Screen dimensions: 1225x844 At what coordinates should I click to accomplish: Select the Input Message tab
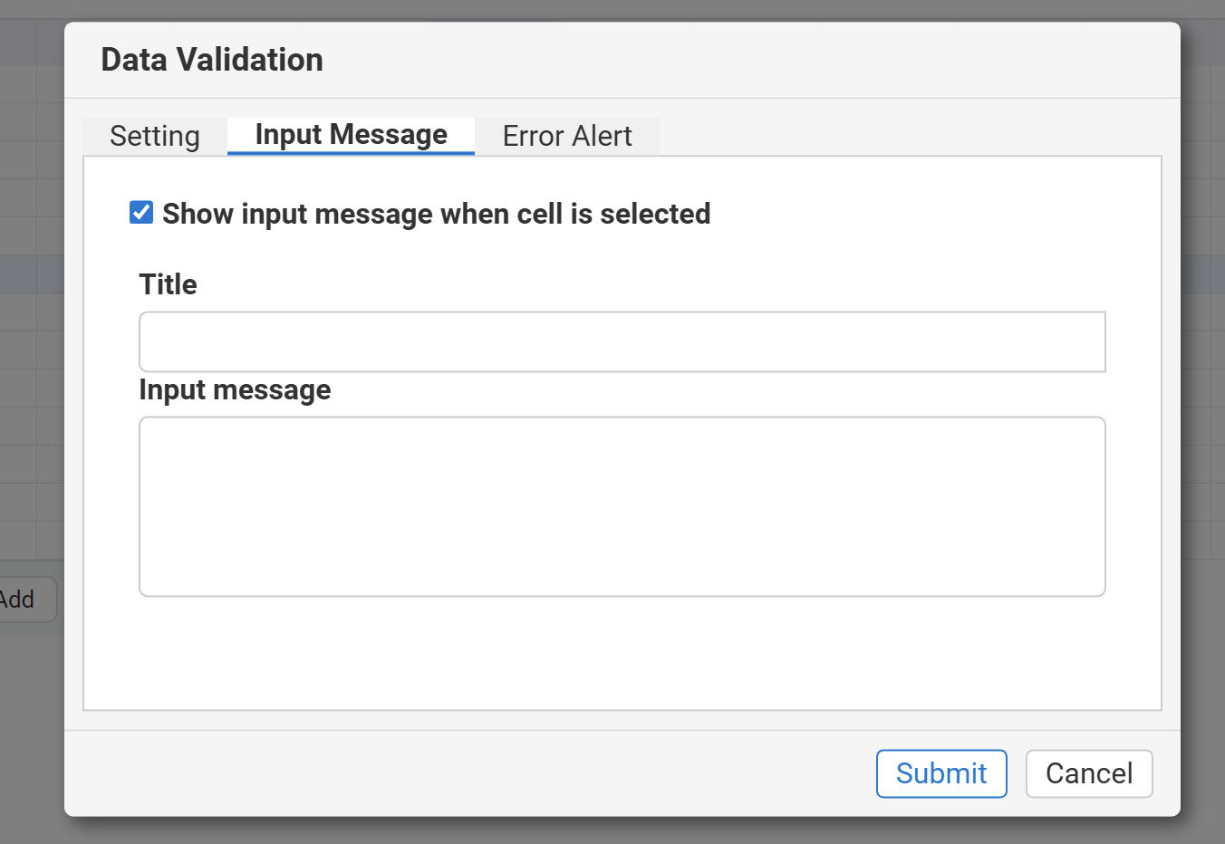tap(351, 135)
